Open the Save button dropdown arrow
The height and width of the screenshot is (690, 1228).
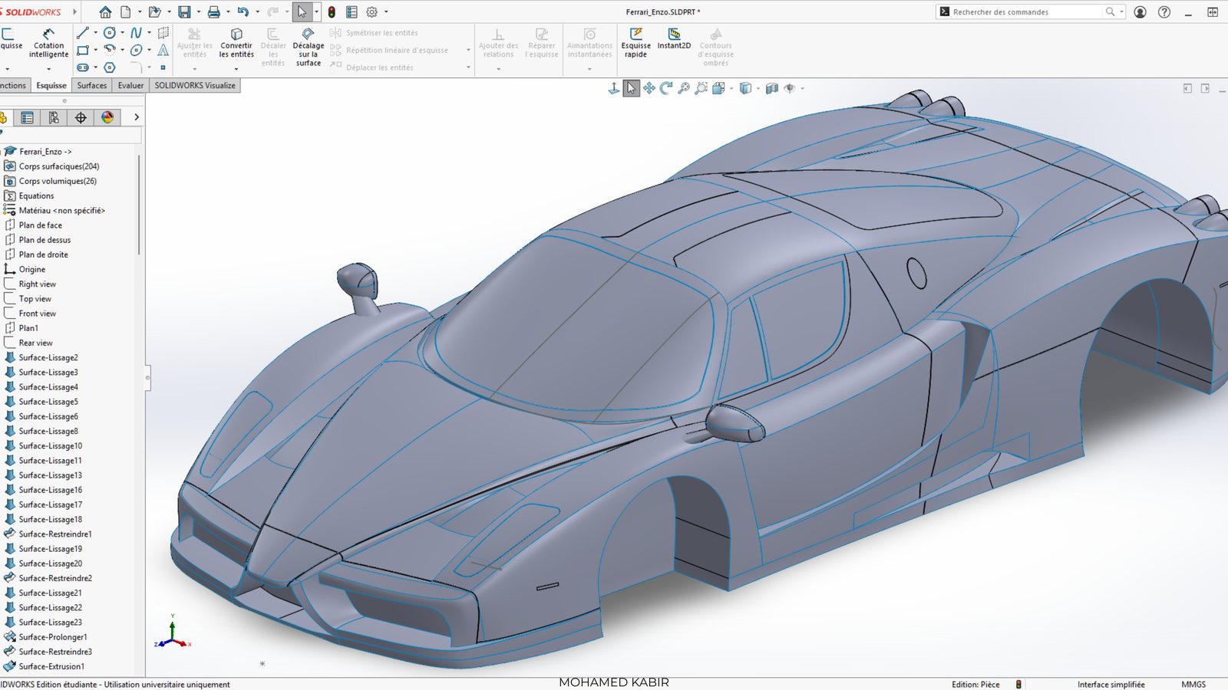[198, 11]
